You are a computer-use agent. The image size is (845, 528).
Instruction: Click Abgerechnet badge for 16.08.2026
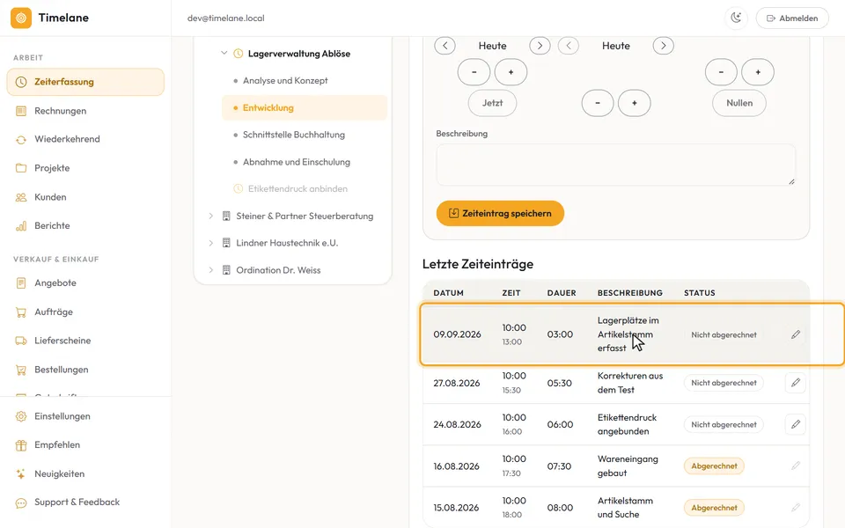(714, 466)
